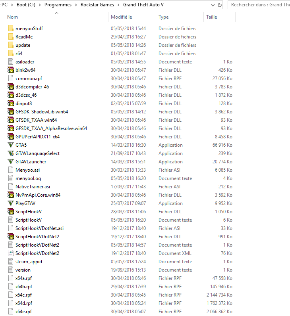
Task: Sort by the Taille column header
Action: pos(211,17)
